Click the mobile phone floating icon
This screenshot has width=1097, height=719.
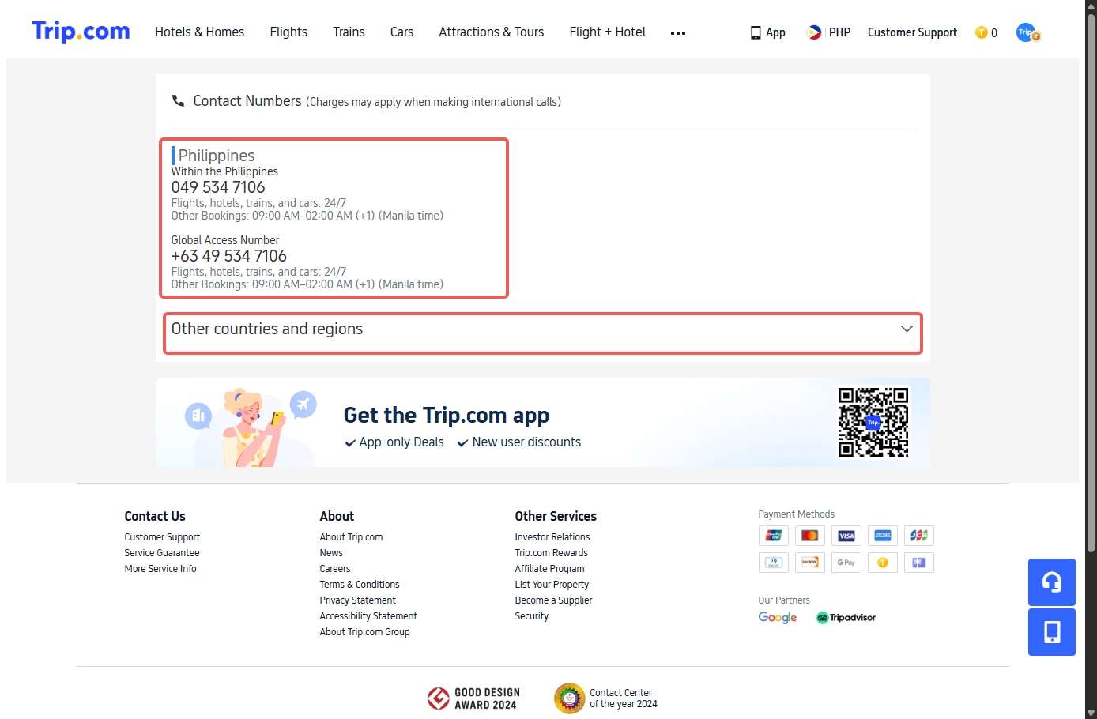click(x=1051, y=631)
